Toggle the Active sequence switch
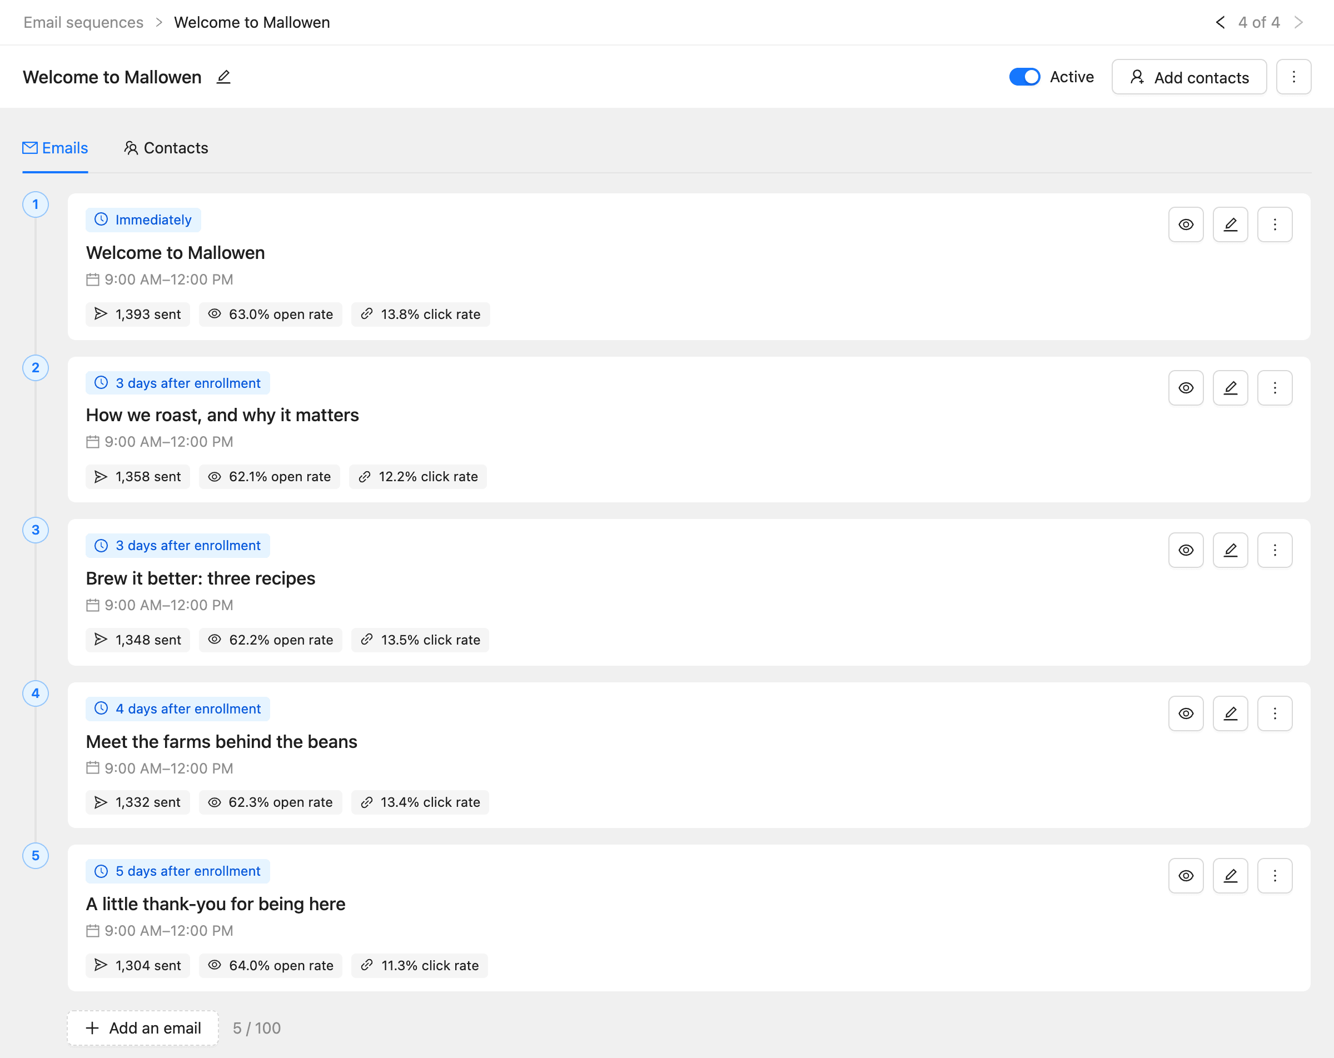The image size is (1334, 1058). pos(1024,77)
